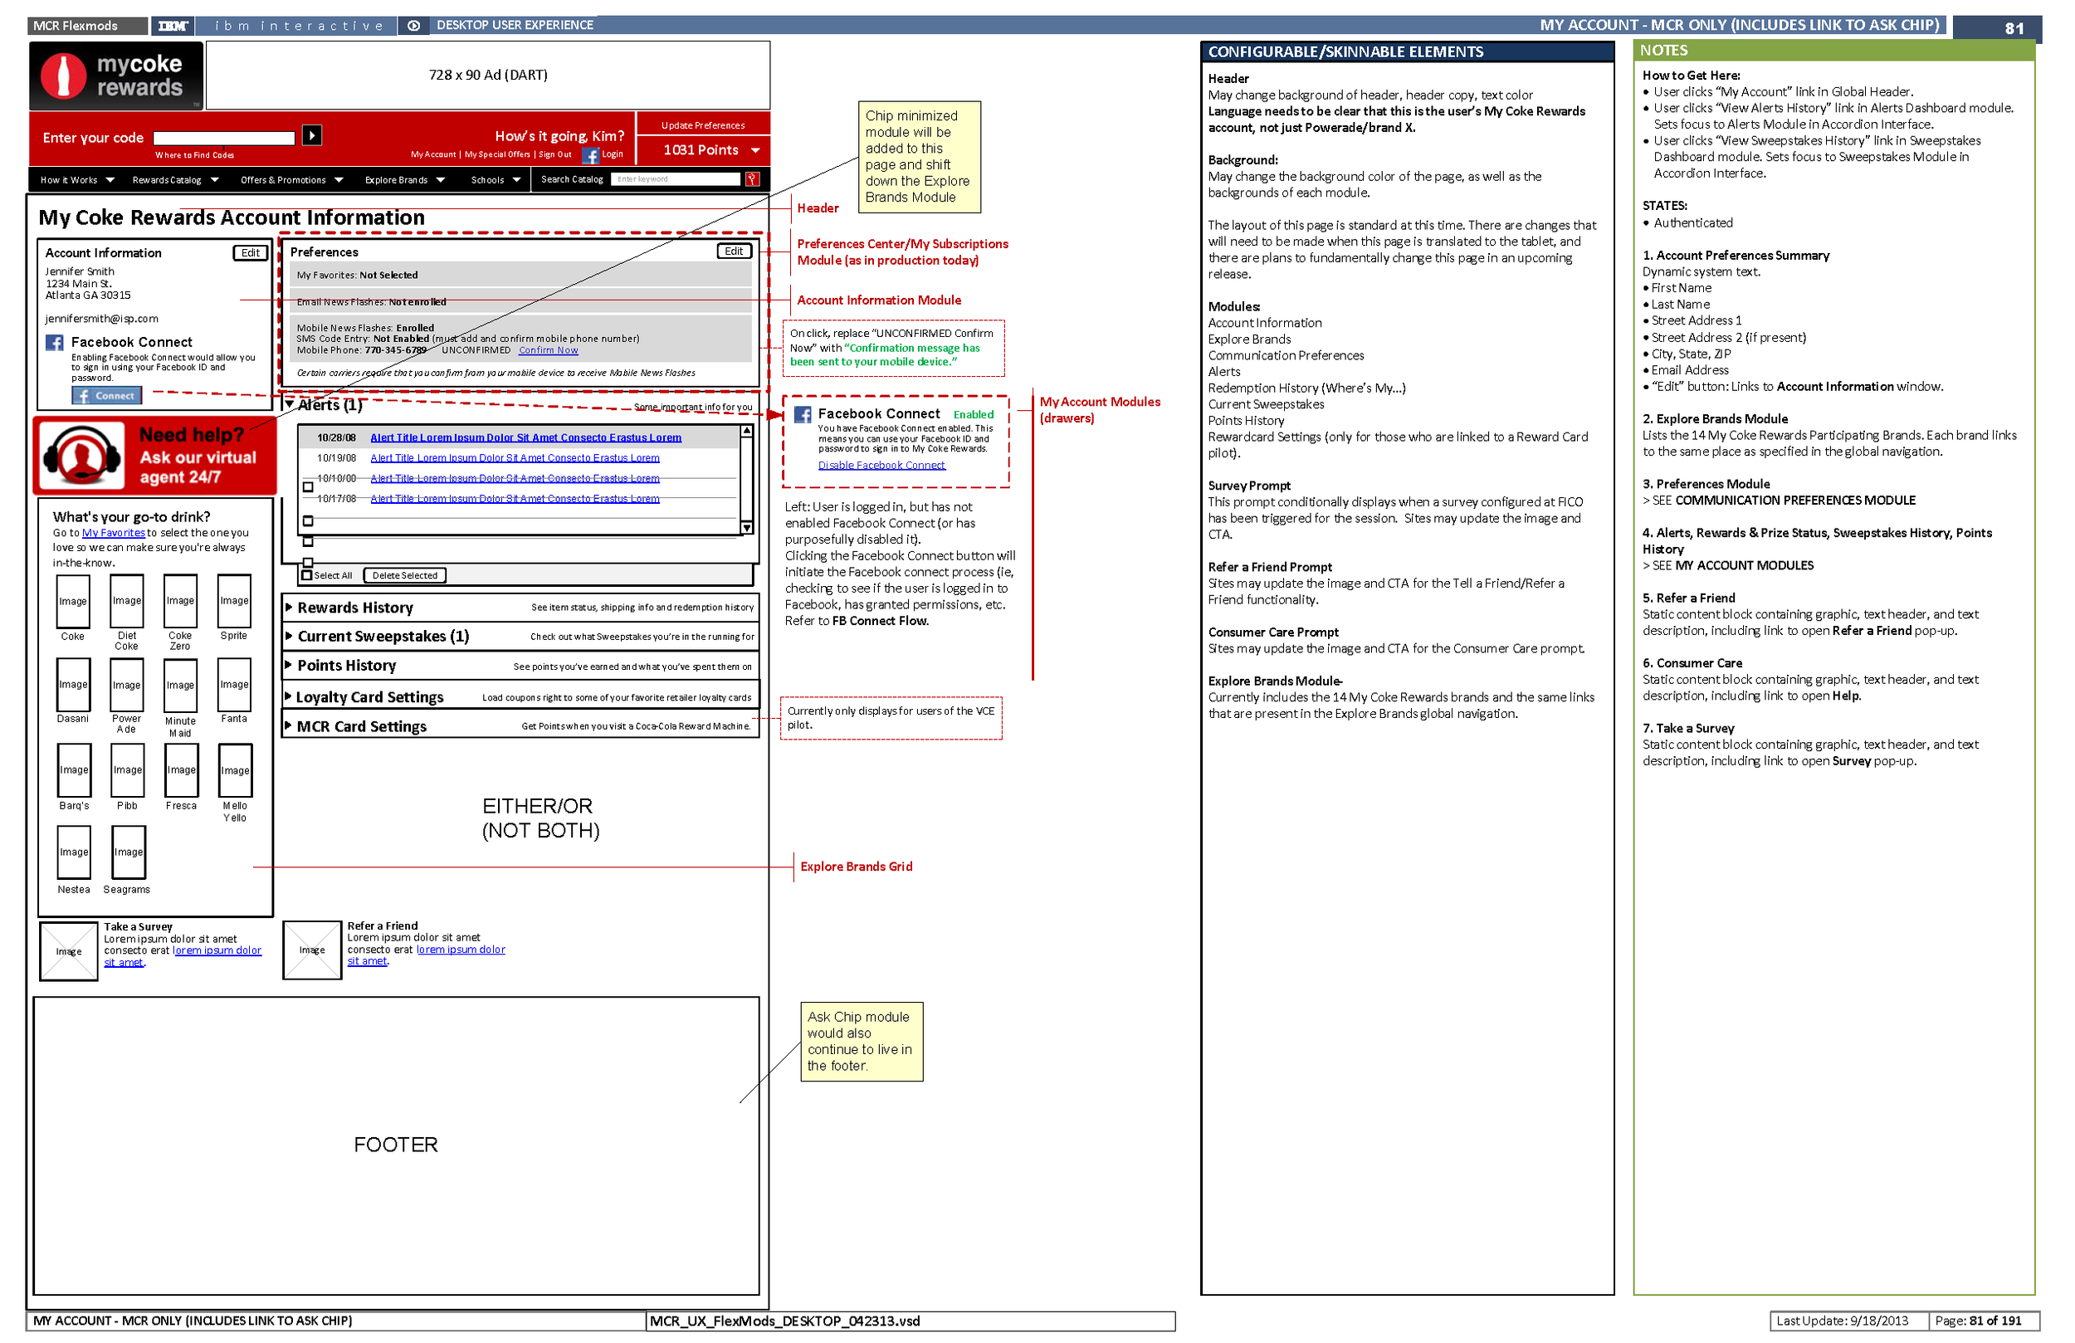The image size is (2075, 1343).
Task: Click Delete Selected button
Action: [404, 575]
